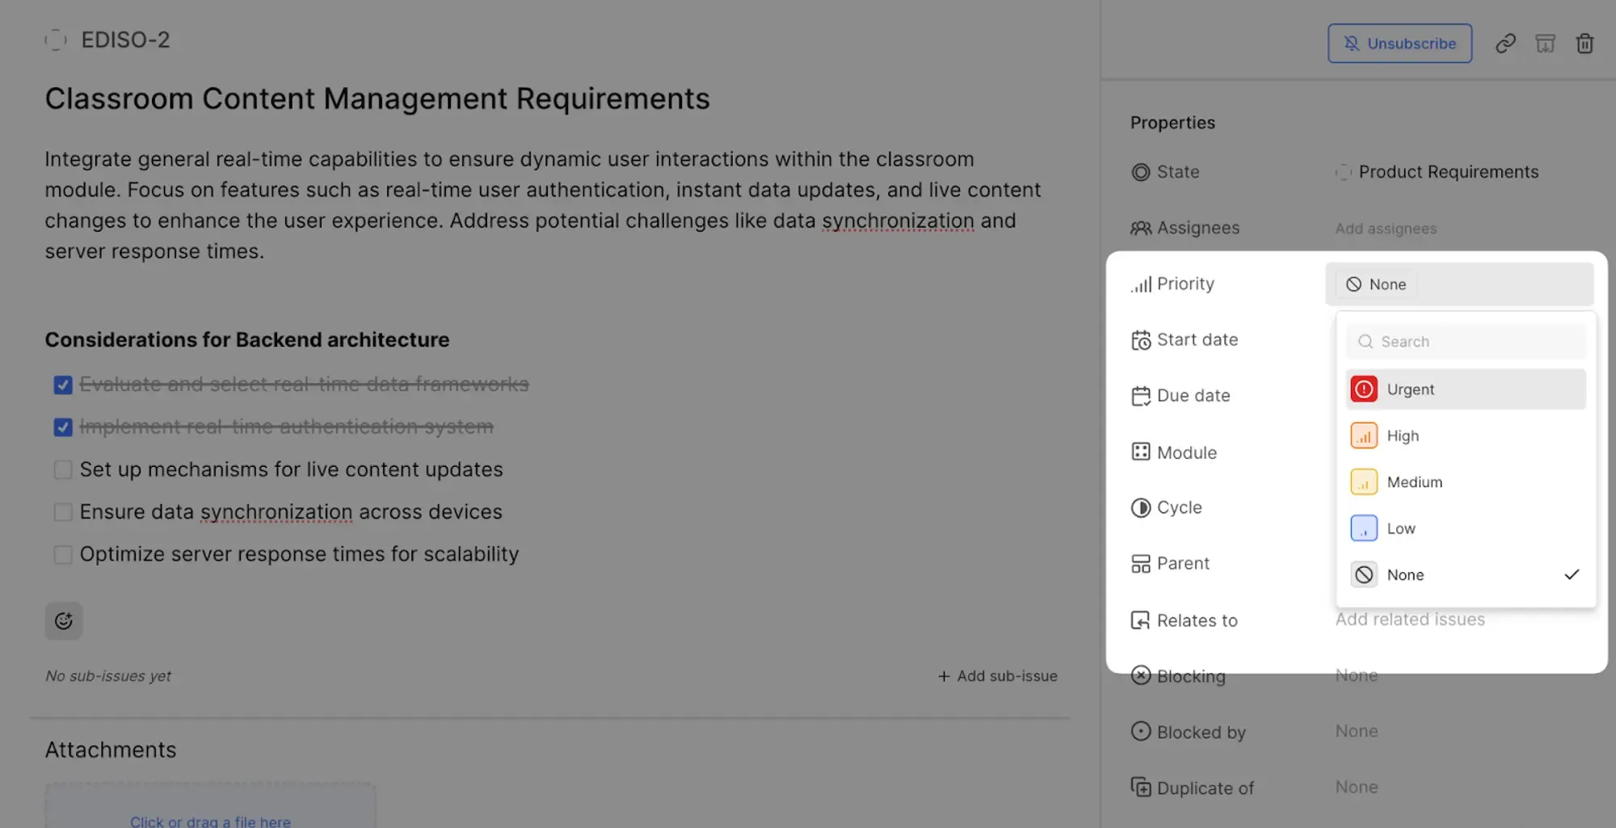The image size is (1616, 828).
Task: Click the yellow Medium priority swatch icon
Action: (x=1364, y=482)
